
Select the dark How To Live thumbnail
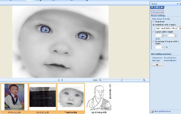click(42, 97)
